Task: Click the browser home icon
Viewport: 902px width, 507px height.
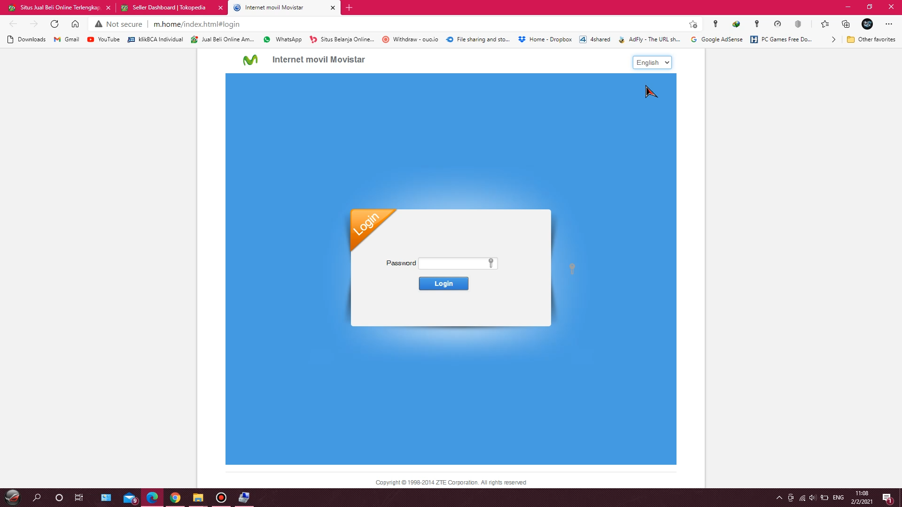Action: [75, 24]
